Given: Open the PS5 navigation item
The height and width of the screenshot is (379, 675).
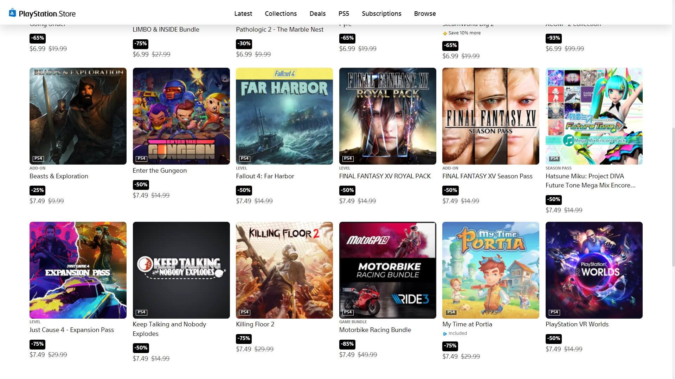Looking at the screenshot, I should (343, 13).
